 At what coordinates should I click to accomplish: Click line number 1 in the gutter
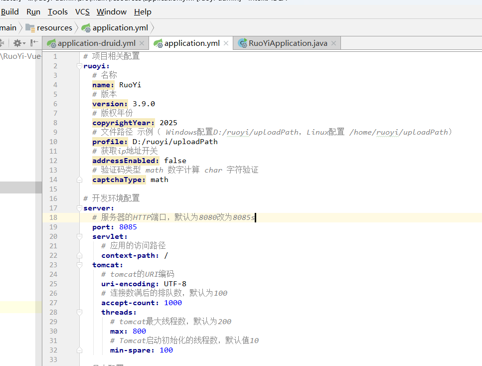(55, 56)
